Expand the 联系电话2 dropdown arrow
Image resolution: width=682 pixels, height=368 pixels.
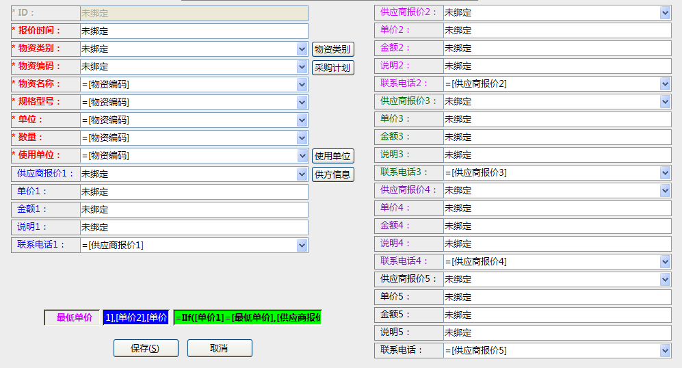click(x=665, y=84)
